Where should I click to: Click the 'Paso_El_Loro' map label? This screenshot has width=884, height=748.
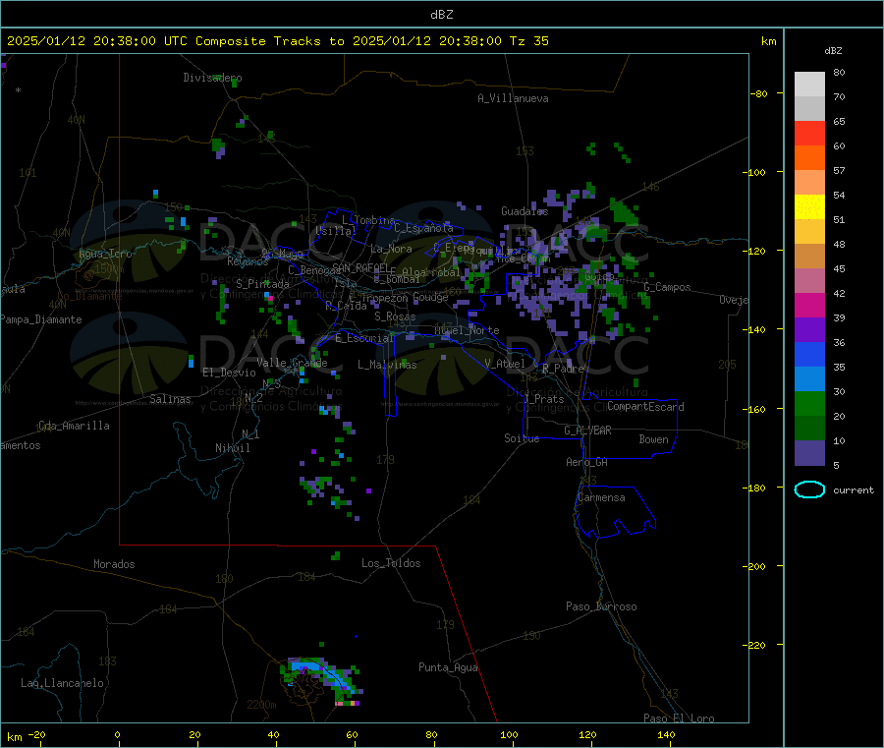[x=679, y=719]
